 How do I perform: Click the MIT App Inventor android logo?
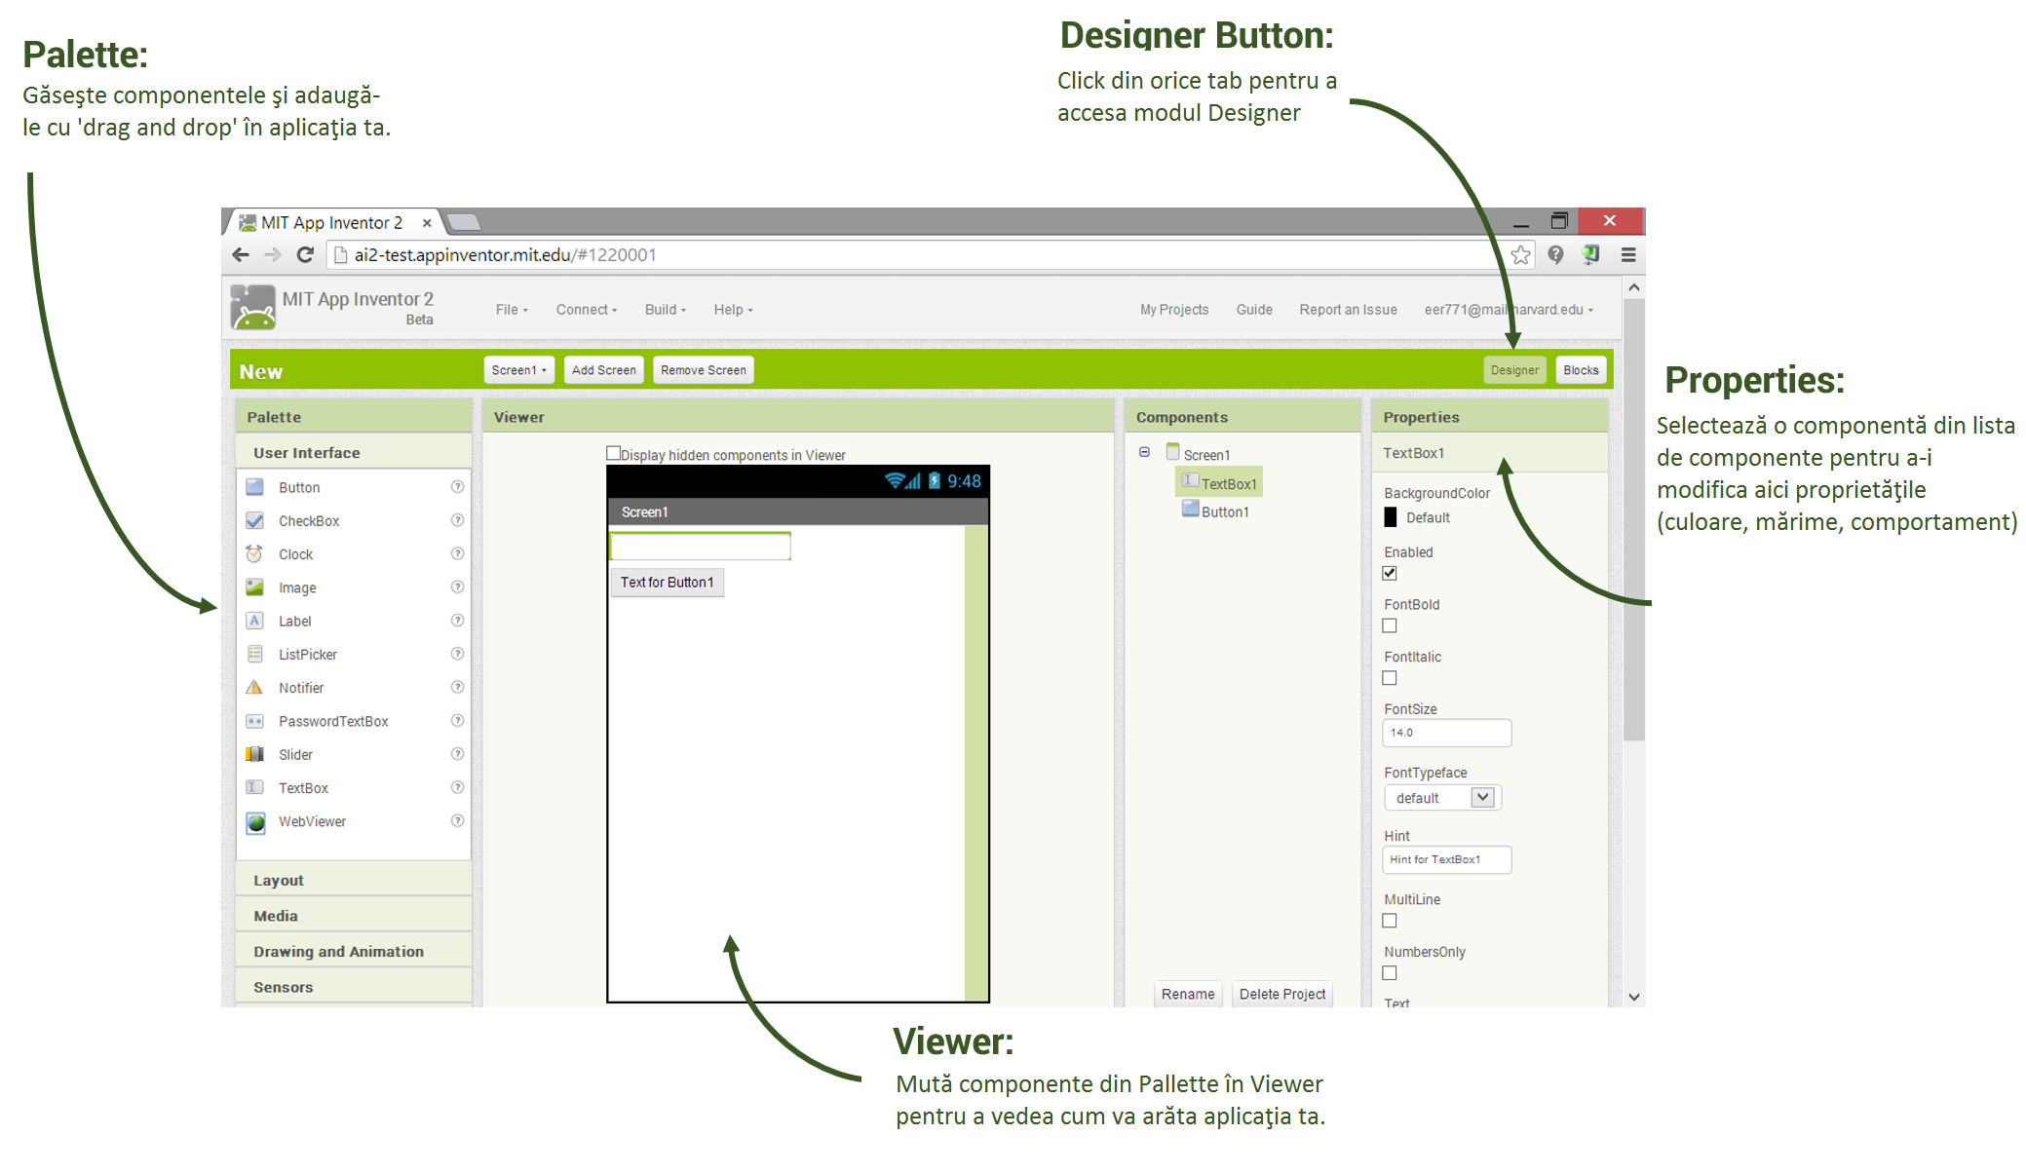click(x=253, y=308)
